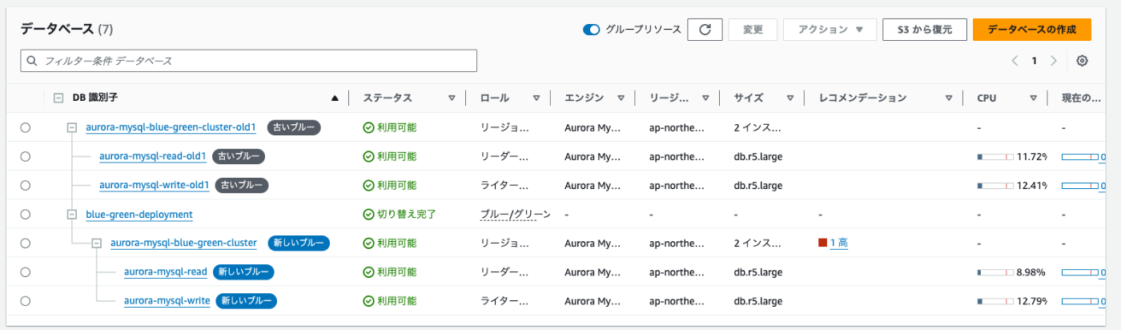
Task: Click CPU bar showing 11.72%
Action: pos(995,156)
